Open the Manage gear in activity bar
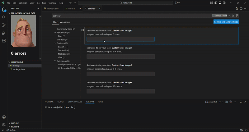249x132 pixels. tap(4, 125)
